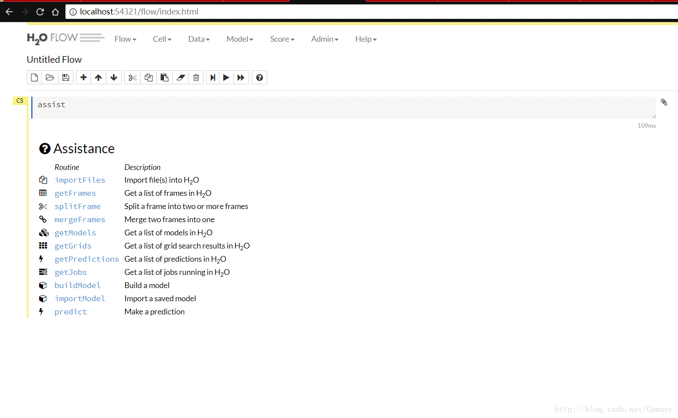This screenshot has width=678, height=418.
Task: Open the Flow dropdown menu
Action: (125, 39)
